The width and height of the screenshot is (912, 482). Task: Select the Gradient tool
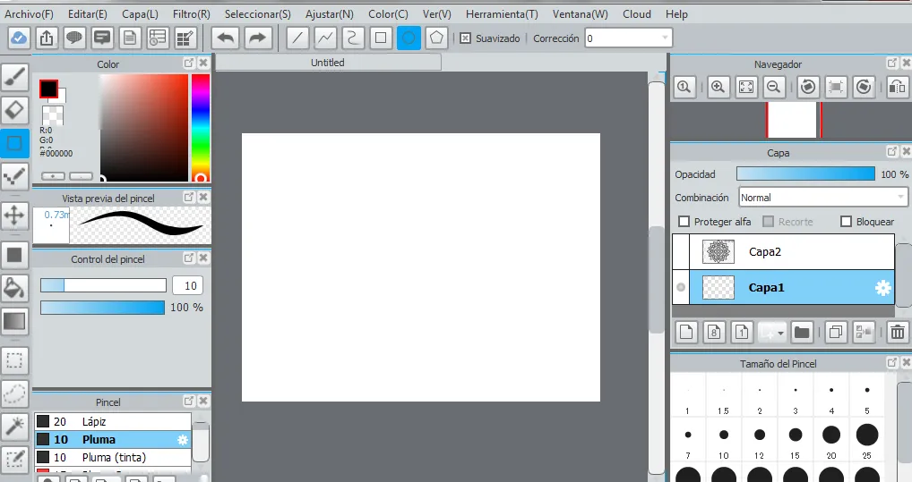coord(14,320)
